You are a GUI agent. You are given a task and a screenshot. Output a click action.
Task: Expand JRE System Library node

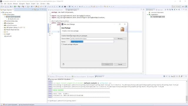[3, 27]
